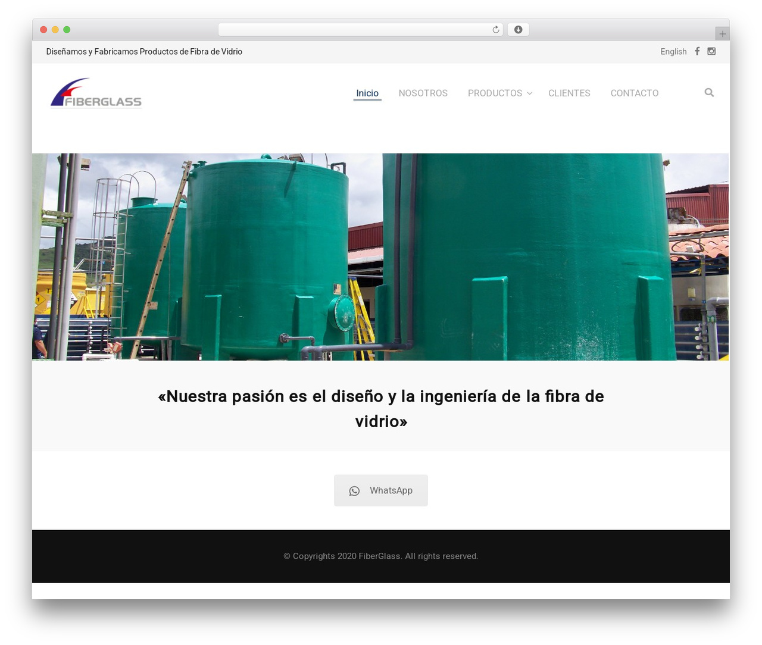Click the WhatsApp button
The height and width of the screenshot is (645, 762).
(381, 490)
